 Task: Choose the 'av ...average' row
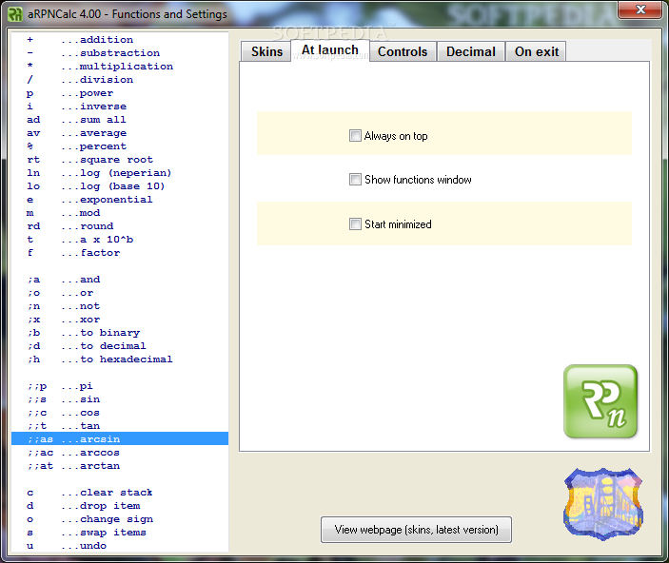click(x=120, y=132)
